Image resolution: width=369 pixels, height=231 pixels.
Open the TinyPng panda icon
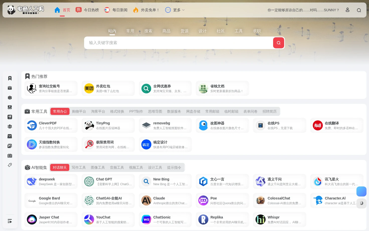pyautogui.click(x=89, y=125)
